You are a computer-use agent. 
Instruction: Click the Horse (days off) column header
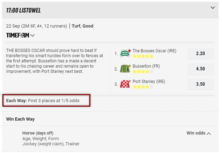point(38,133)
